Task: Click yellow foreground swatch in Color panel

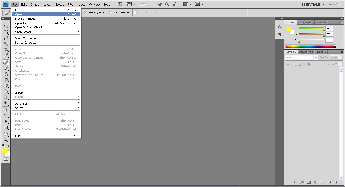Action: [289, 29]
